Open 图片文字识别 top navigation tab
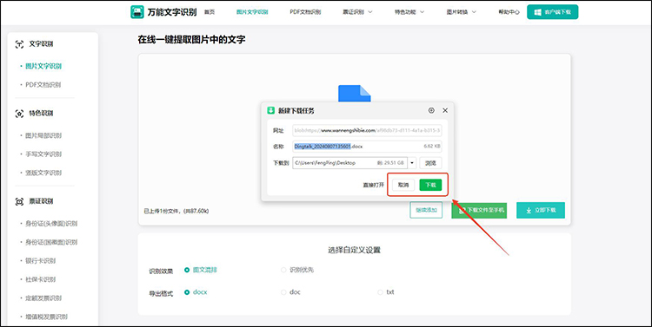Image resolution: width=652 pixels, height=327 pixels. pyautogui.click(x=252, y=12)
